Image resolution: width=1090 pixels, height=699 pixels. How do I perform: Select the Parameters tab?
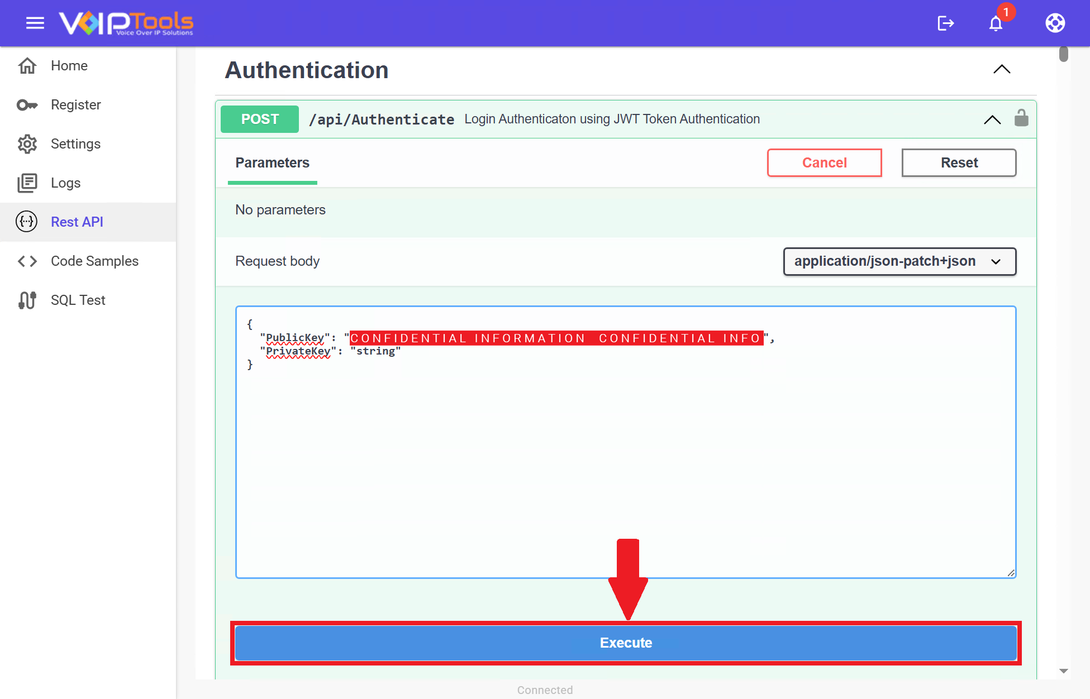pos(272,163)
